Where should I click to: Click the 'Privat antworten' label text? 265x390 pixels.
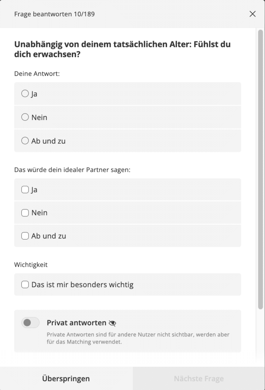click(x=76, y=323)
